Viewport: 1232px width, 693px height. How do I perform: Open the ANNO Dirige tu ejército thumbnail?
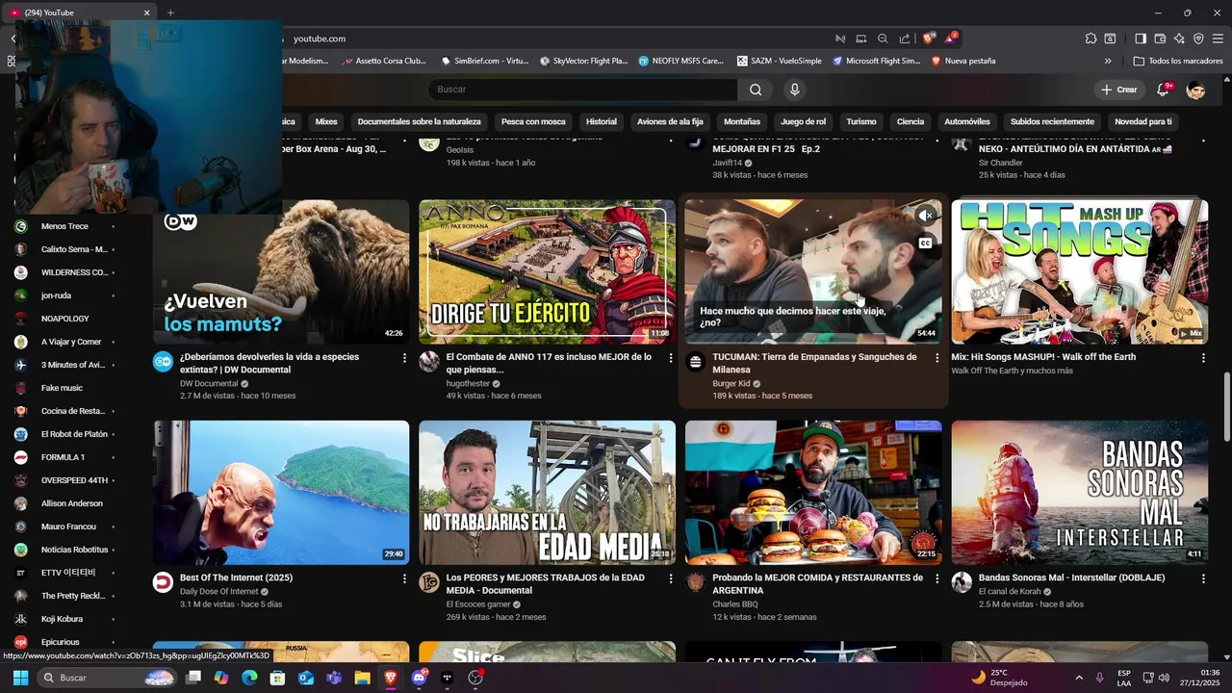[547, 271]
